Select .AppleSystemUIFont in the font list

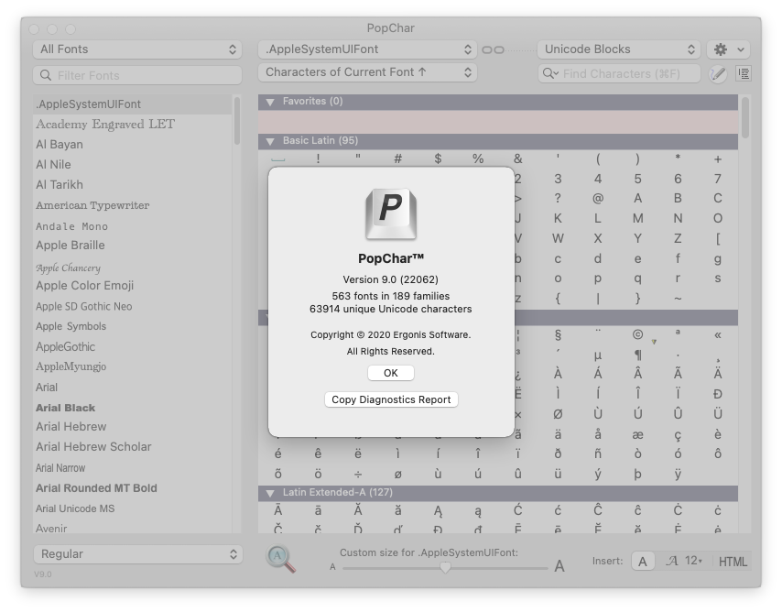[132, 104]
